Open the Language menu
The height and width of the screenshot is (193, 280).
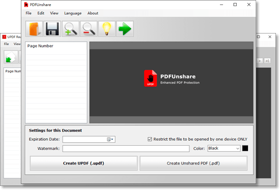pyautogui.click(x=73, y=13)
